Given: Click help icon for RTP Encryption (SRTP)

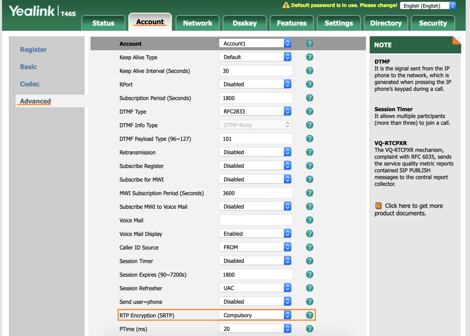Looking at the screenshot, I should click(x=309, y=315).
